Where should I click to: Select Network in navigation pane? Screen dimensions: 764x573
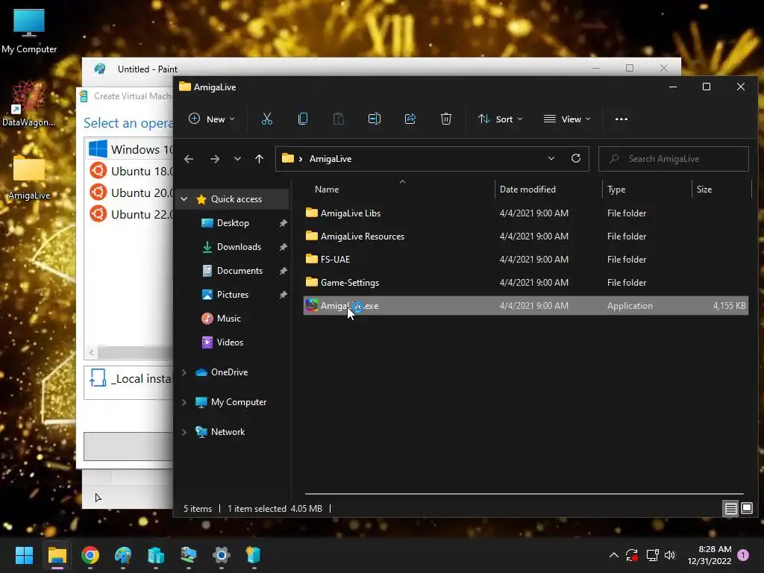[x=228, y=432]
